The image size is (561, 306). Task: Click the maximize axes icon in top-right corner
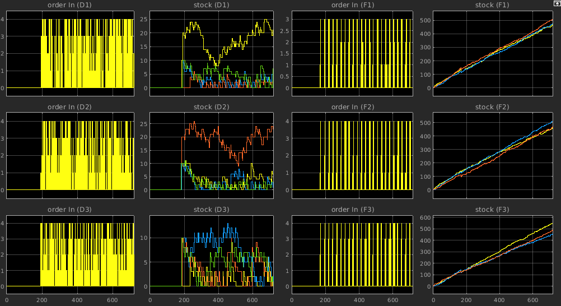[556, 3]
